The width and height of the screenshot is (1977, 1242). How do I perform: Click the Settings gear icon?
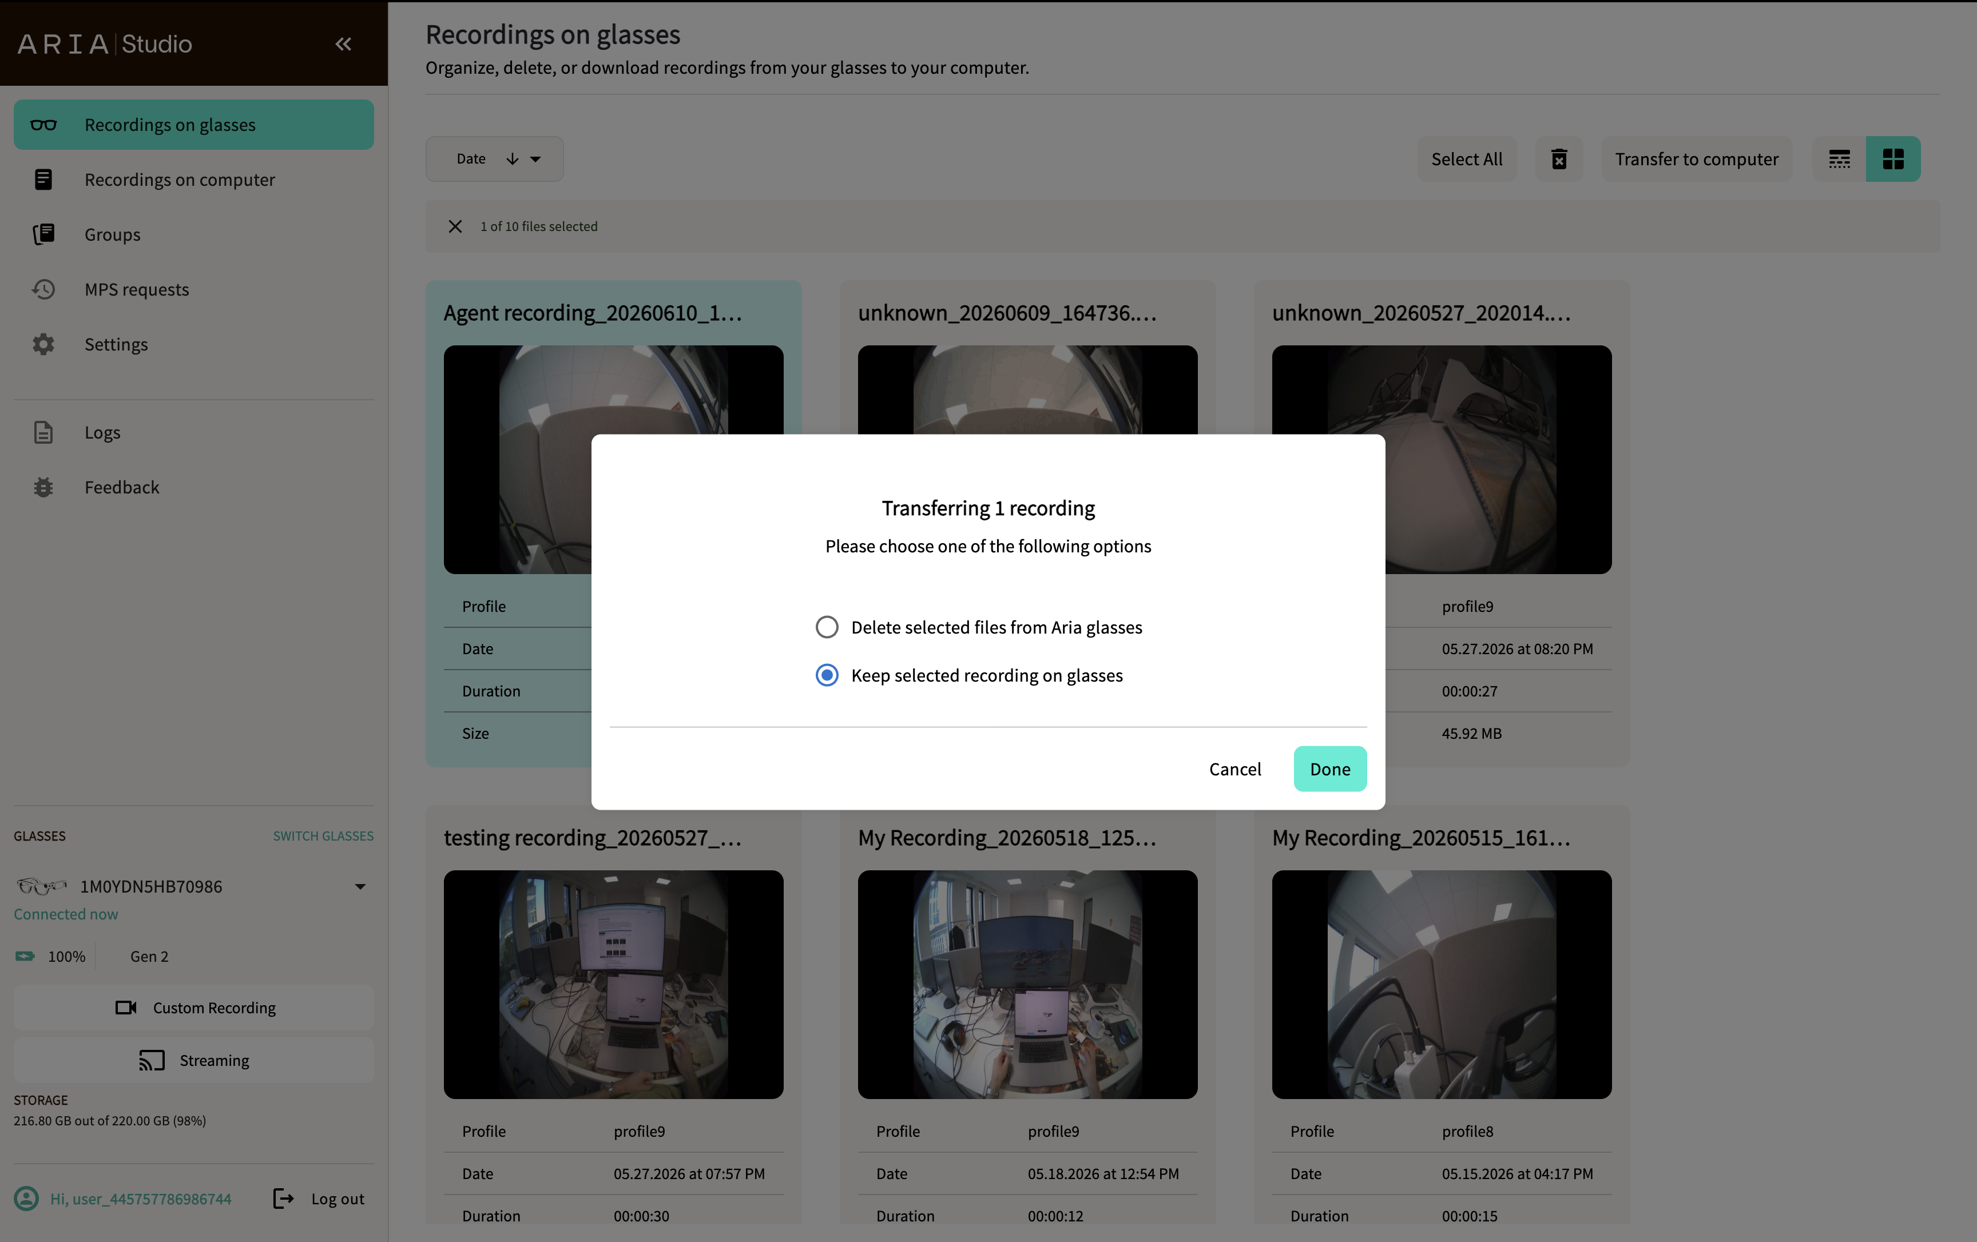pyautogui.click(x=43, y=345)
